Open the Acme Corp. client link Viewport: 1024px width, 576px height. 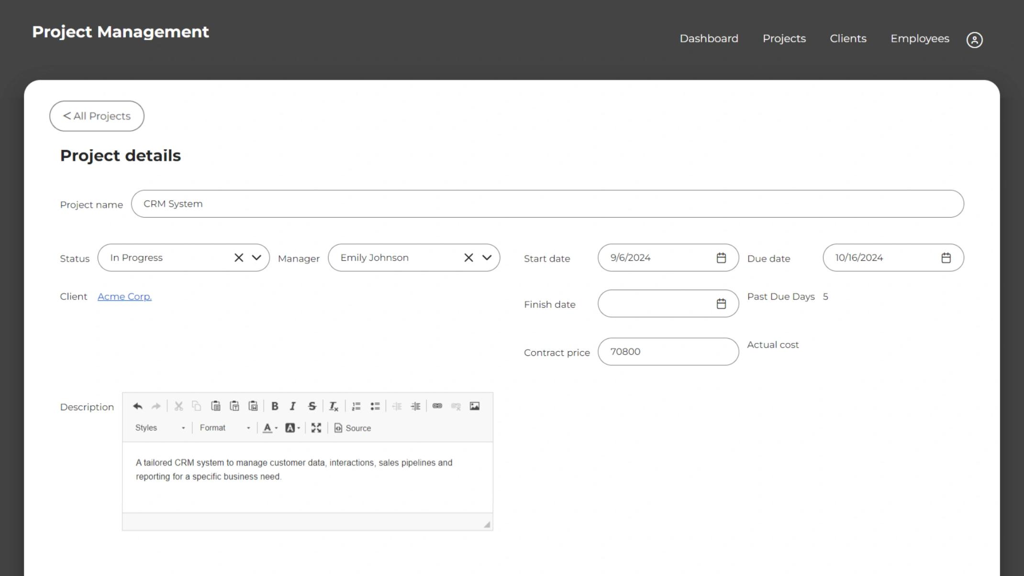[124, 296]
